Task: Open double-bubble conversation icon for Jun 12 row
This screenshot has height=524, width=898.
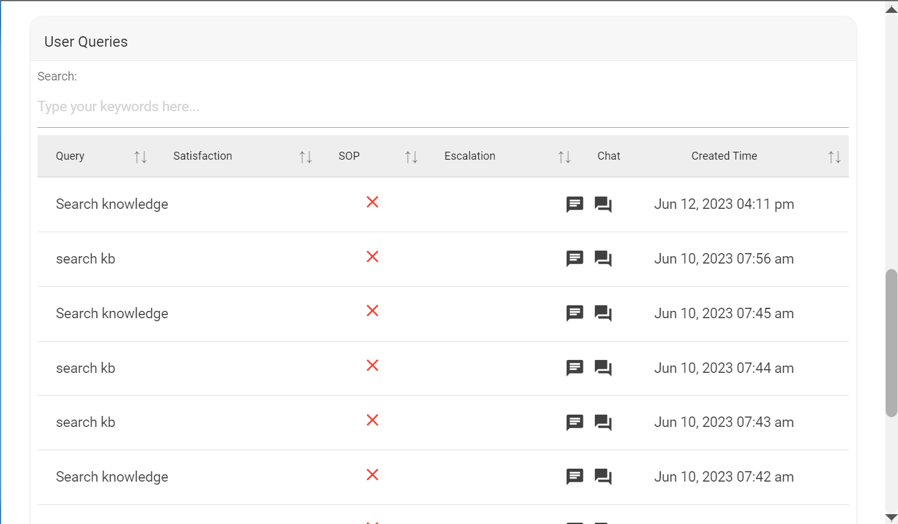Action: click(603, 204)
